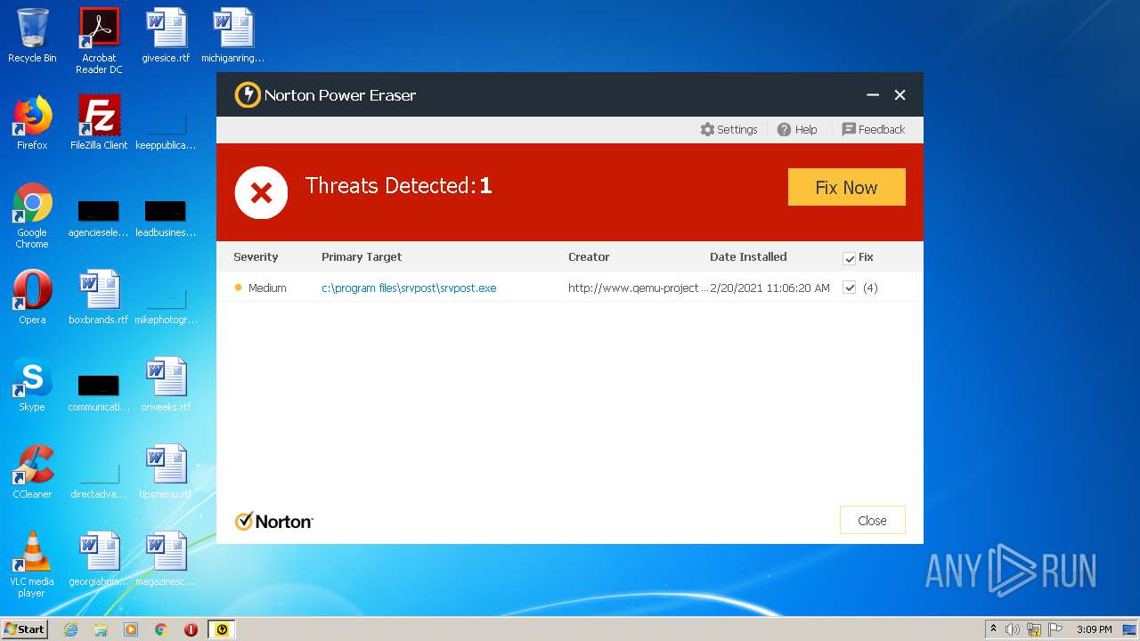Image resolution: width=1140 pixels, height=641 pixels.
Task: Open the srvpost.exe primary target link
Action: 409,288
